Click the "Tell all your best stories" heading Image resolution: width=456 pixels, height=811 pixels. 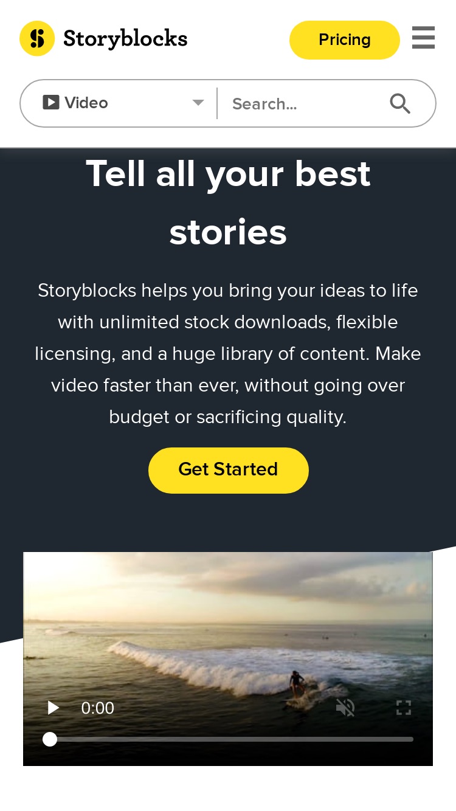pyautogui.click(x=228, y=202)
